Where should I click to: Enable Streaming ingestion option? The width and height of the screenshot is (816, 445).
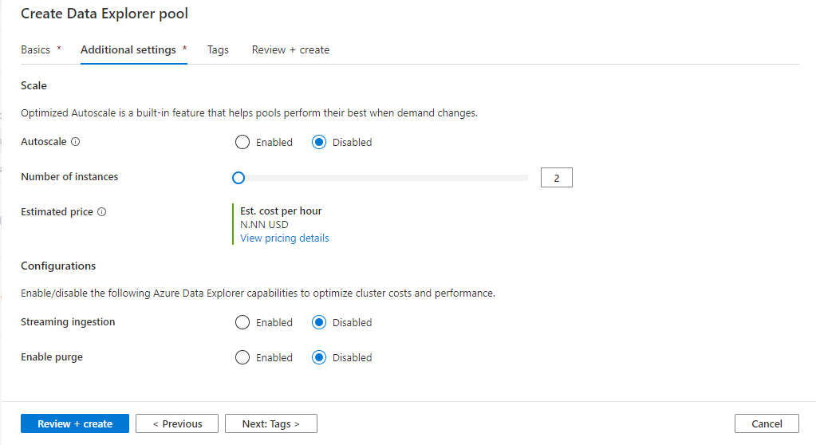point(242,323)
